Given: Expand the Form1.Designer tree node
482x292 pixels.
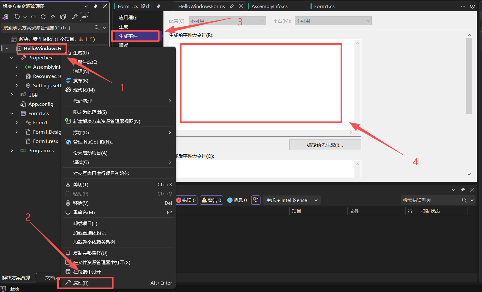Looking at the screenshot, I should point(17,132).
